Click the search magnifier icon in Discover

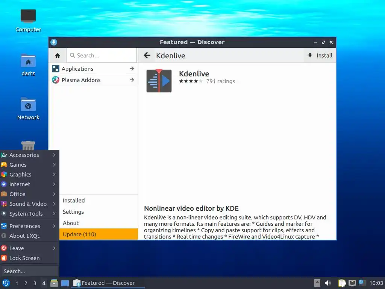(73, 55)
